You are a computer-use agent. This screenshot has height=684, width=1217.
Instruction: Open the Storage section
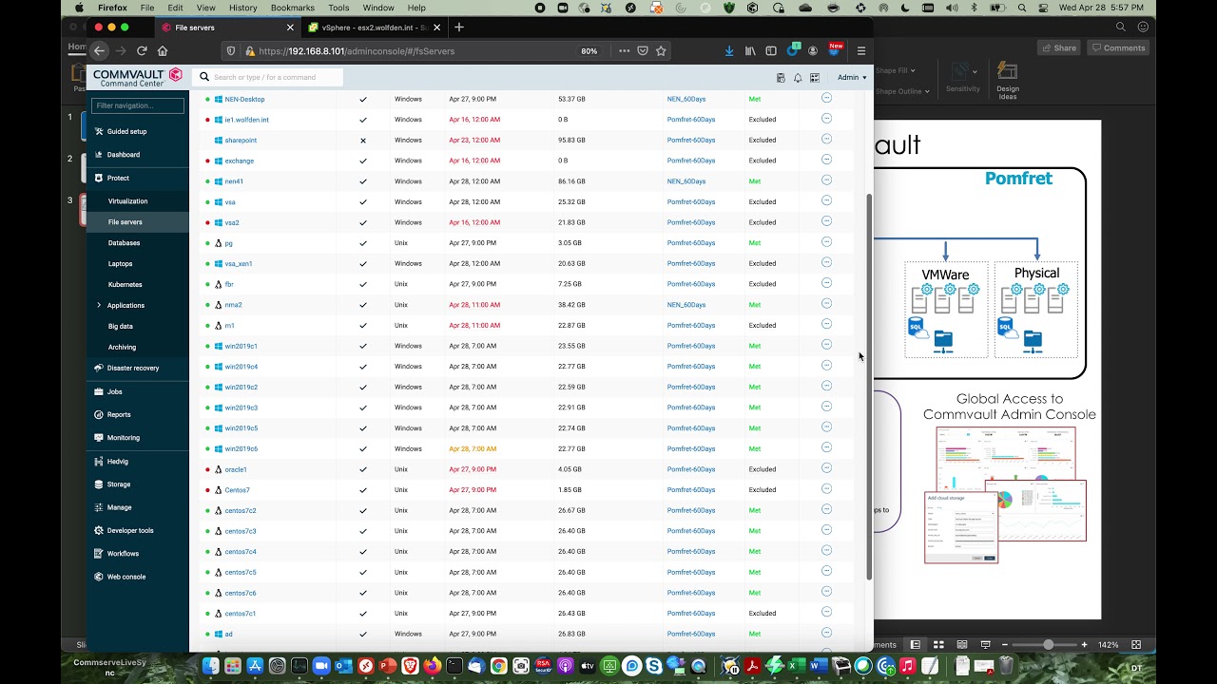click(119, 484)
